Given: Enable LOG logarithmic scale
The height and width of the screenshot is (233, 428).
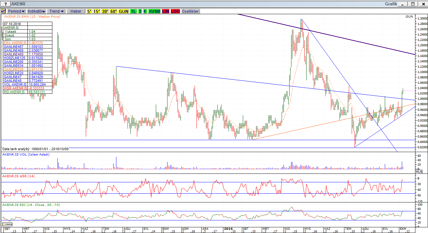Looking at the screenshot, I should [175, 11].
